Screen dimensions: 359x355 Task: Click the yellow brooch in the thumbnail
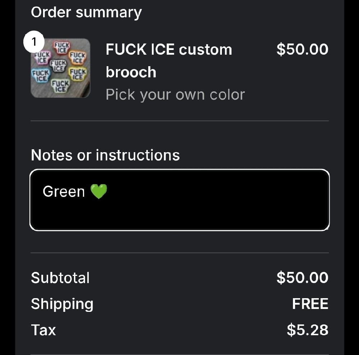[78, 74]
